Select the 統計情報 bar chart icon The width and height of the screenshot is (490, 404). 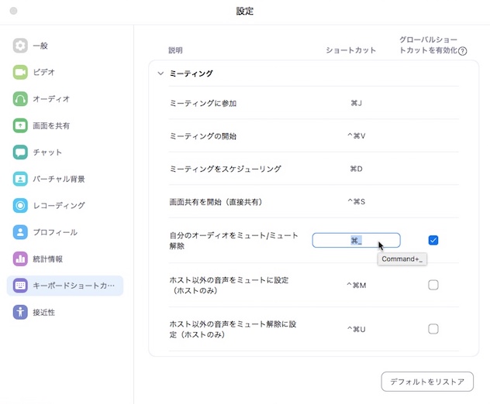20,258
